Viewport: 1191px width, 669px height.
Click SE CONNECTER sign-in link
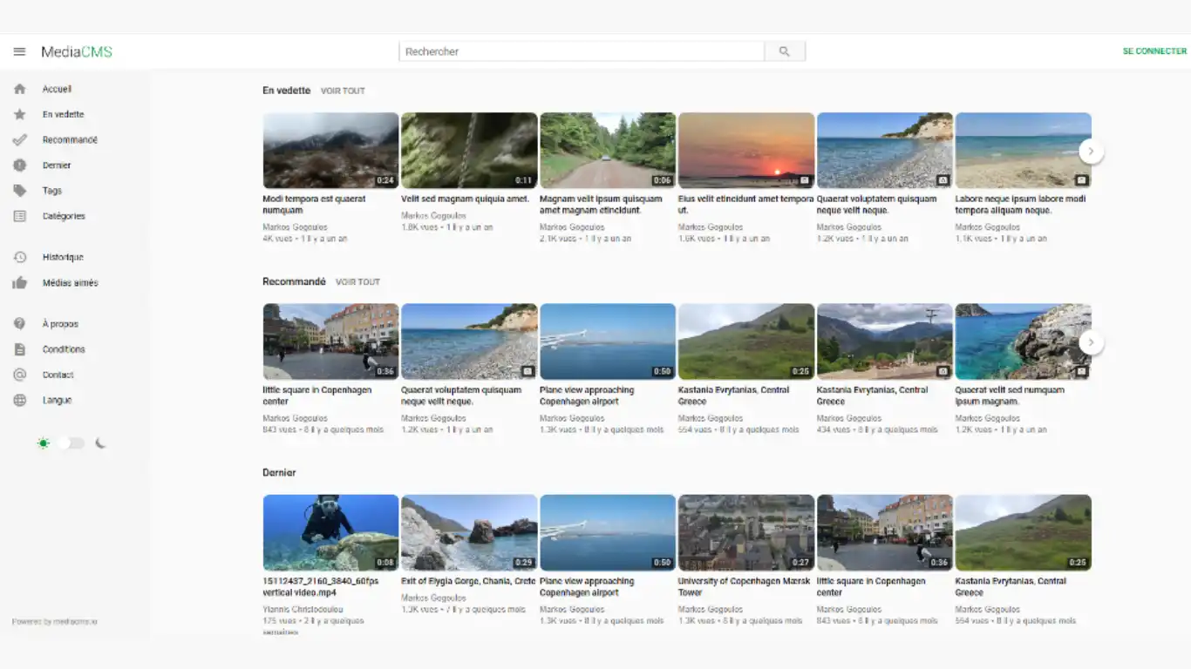click(x=1154, y=51)
